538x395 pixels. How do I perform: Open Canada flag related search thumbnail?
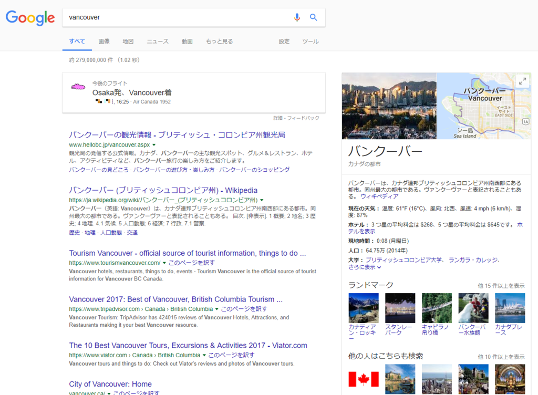(364, 379)
